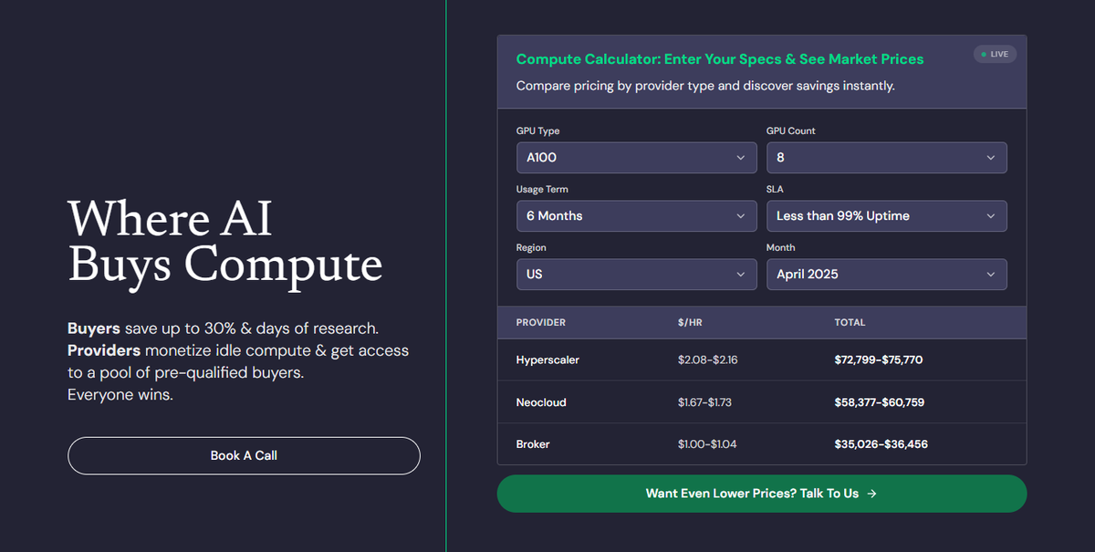The height and width of the screenshot is (552, 1095).
Task: Click the arrow icon on Talk To Us
Action: pyautogui.click(x=872, y=494)
